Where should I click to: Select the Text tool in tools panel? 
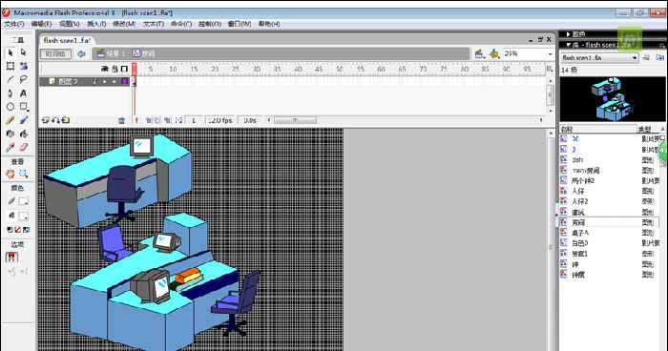point(24,93)
